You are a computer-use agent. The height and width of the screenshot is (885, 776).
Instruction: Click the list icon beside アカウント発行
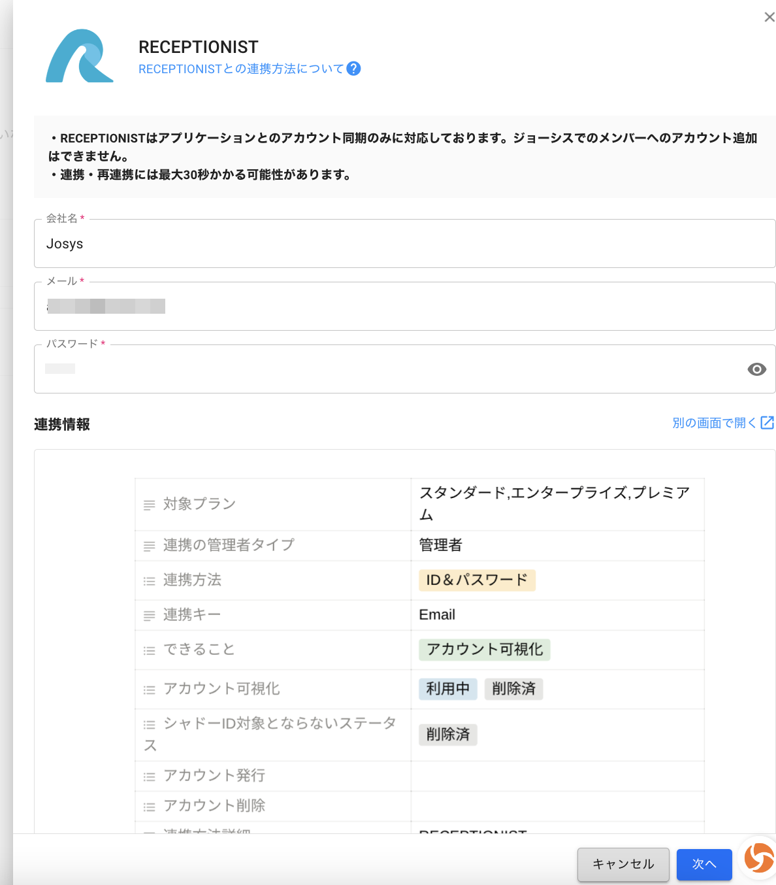point(150,776)
